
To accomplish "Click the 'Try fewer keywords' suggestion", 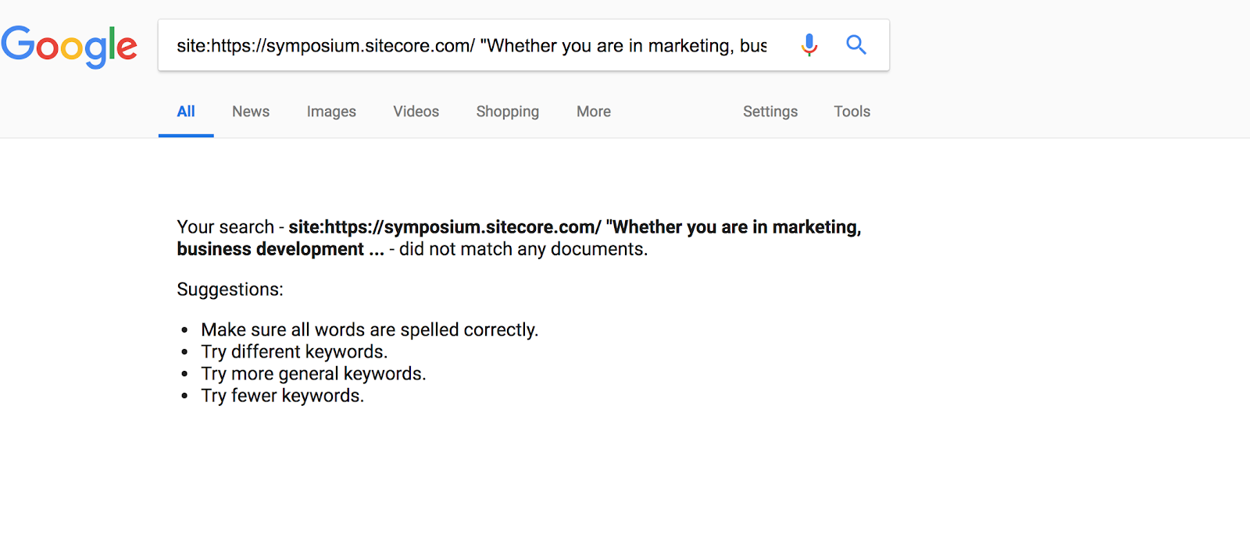I will point(282,396).
